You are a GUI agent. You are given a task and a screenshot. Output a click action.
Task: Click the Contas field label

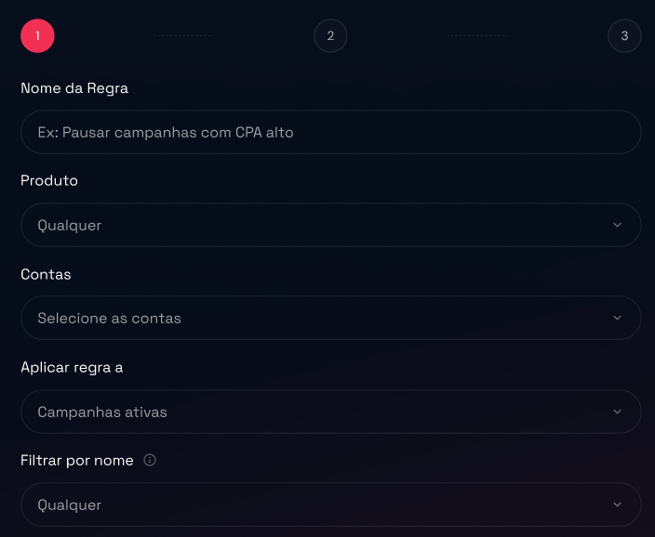pyautogui.click(x=46, y=274)
